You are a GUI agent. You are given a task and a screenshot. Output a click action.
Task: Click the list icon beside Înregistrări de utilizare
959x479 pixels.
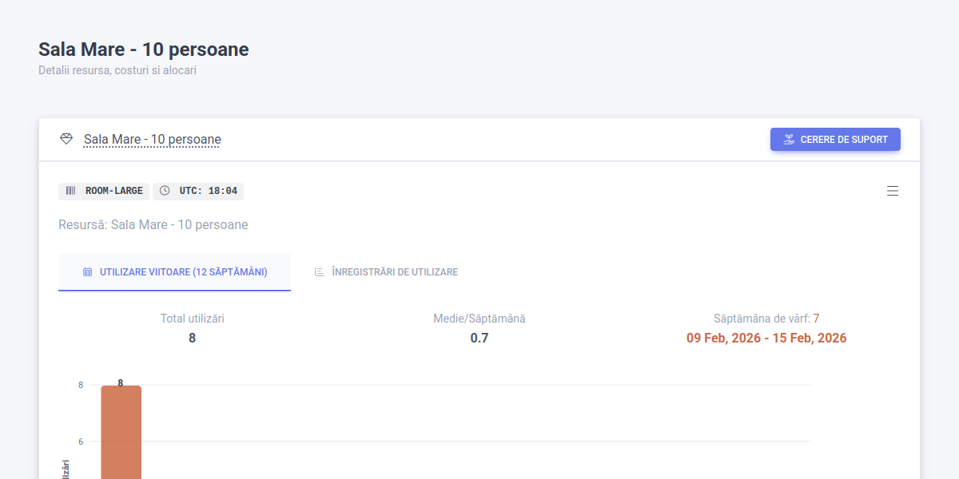318,271
